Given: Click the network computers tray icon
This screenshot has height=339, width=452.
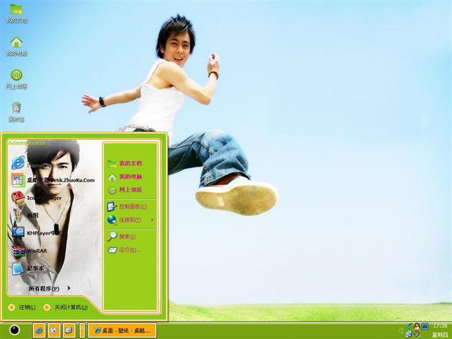Looking at the screenshot, I should click(x=409, y=334).
